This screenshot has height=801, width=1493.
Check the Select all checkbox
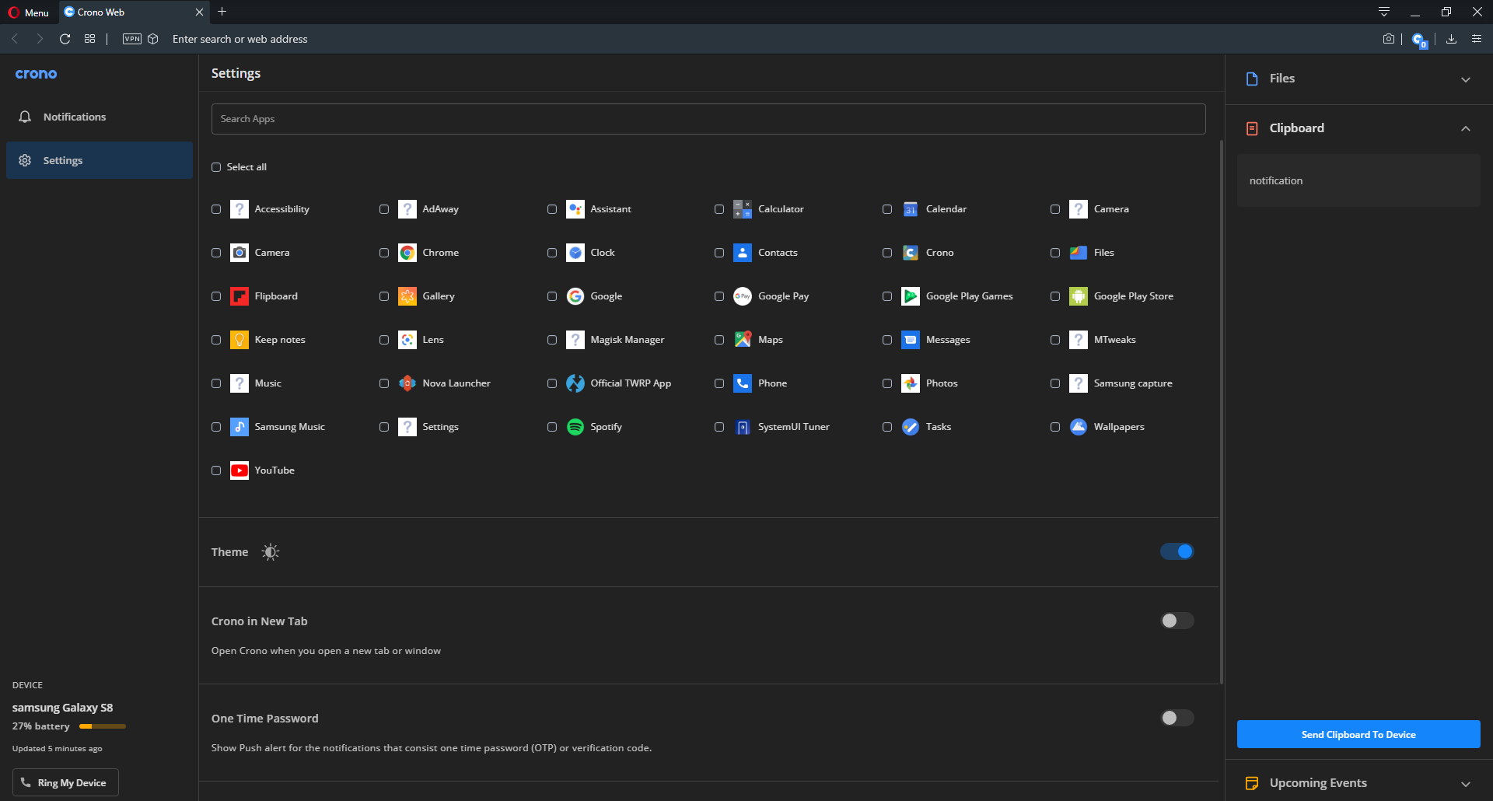[x=216, y=167]
